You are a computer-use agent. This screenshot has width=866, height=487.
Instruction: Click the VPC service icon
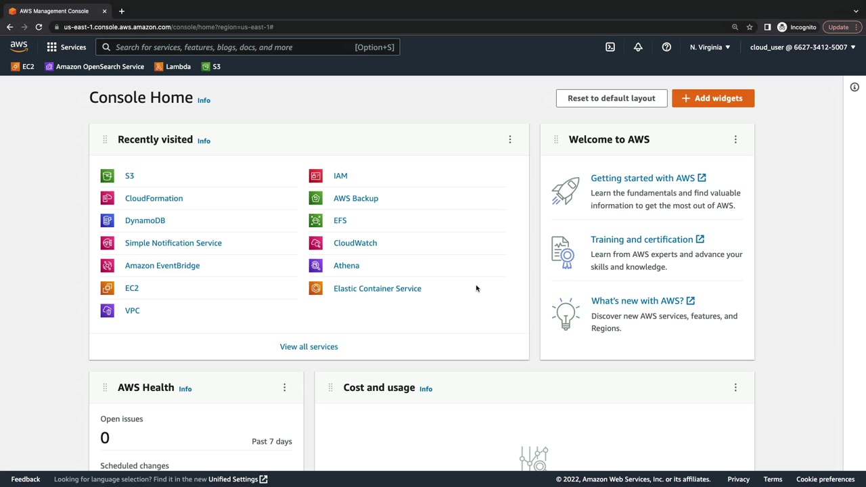107,310
